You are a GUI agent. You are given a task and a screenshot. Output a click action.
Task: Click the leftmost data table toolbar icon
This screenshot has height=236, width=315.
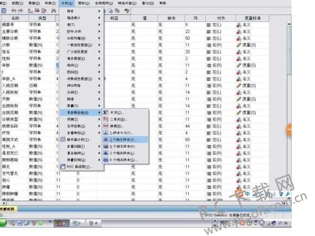pyautogui.click(x=4, y=11)
